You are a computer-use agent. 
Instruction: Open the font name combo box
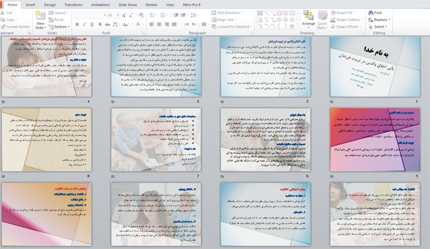pyautogui.click(x=90, y=15)
